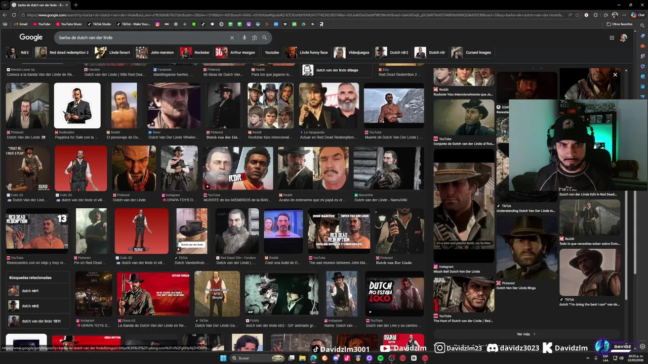Open La Vanguardia 'Actuar en Red Dead' thumbnail
The height and width of the screenshot is (364, 648).
(329, 106)
